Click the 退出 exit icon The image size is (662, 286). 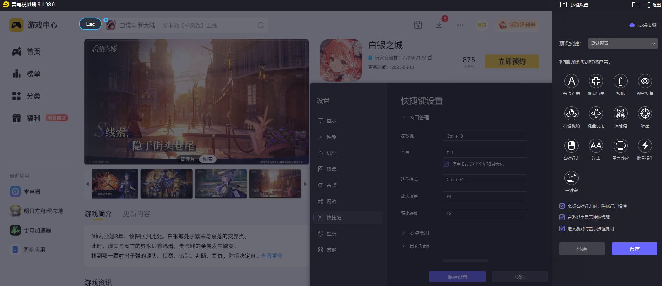click(x=653, y=5)
